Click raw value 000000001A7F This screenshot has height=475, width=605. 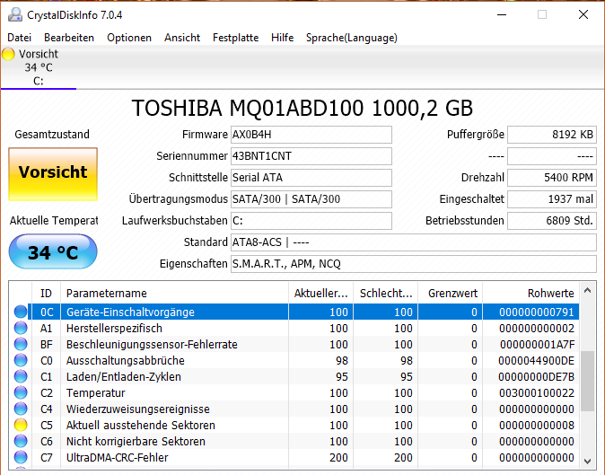pos(537,344)
